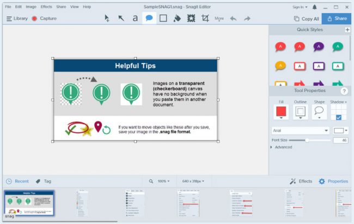Select the Arrow tool

click(121, 18)
